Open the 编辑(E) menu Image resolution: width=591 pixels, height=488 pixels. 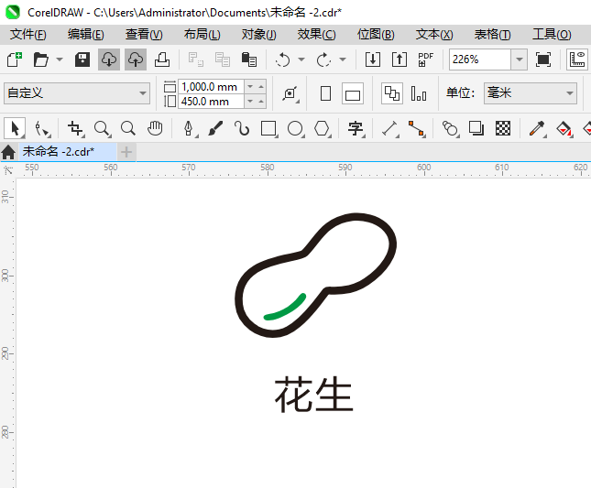point(85,35)
